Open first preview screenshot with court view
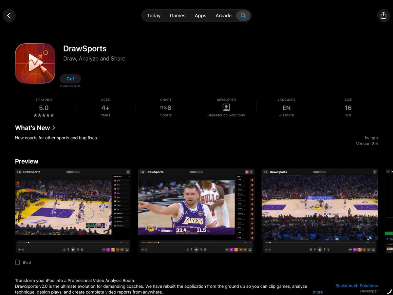 pos(73,212)
